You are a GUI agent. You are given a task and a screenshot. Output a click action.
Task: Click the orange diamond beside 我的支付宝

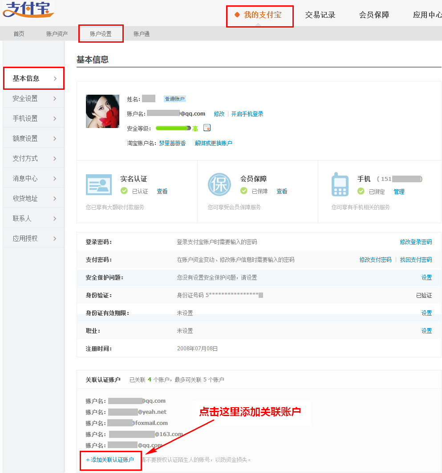(x=237, y=15)
